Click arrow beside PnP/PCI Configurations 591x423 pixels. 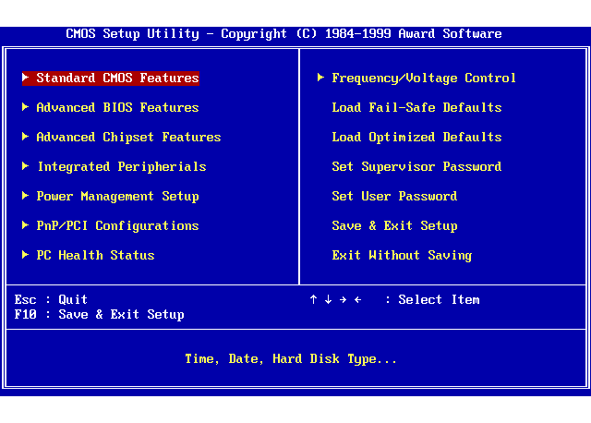(25, 225)
